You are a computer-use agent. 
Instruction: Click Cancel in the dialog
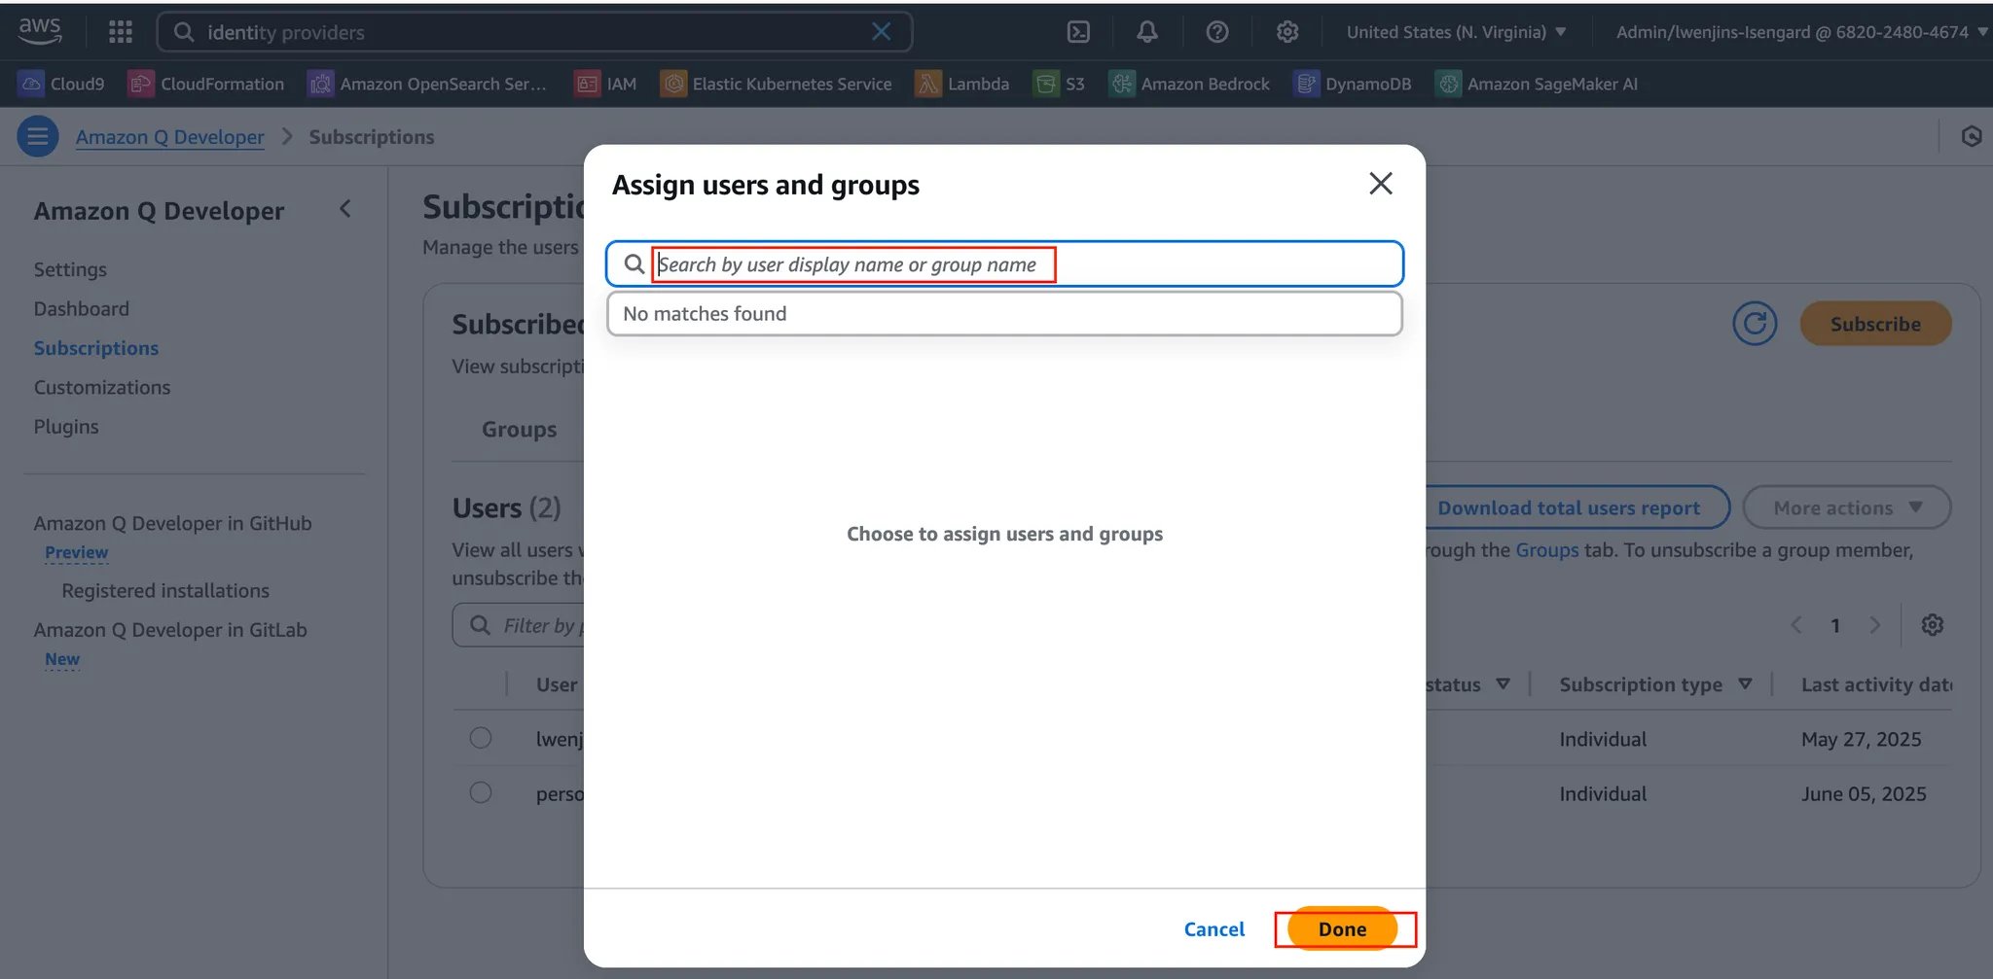coord(1214,928)
